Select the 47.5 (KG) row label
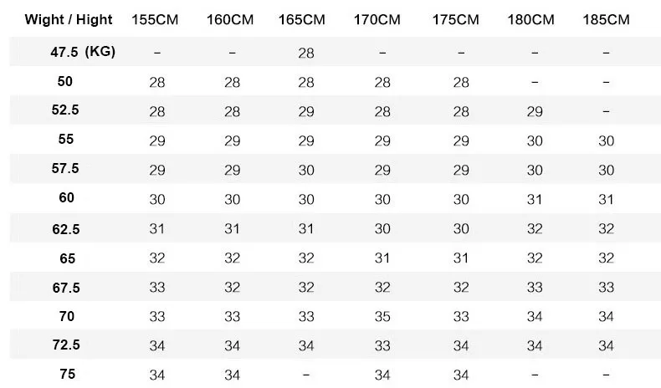Viewport: 661px width, 388px height. pyautogui.click(x=83, y=52)
